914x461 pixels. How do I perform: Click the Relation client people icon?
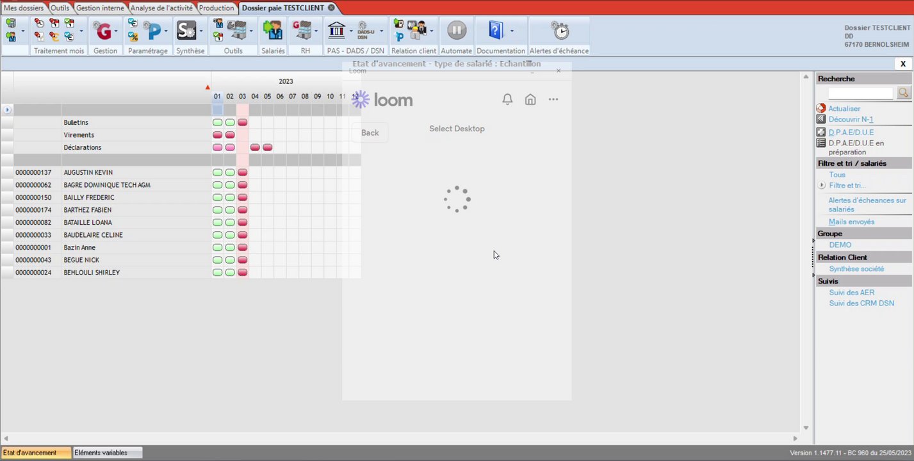coord(417,30)
